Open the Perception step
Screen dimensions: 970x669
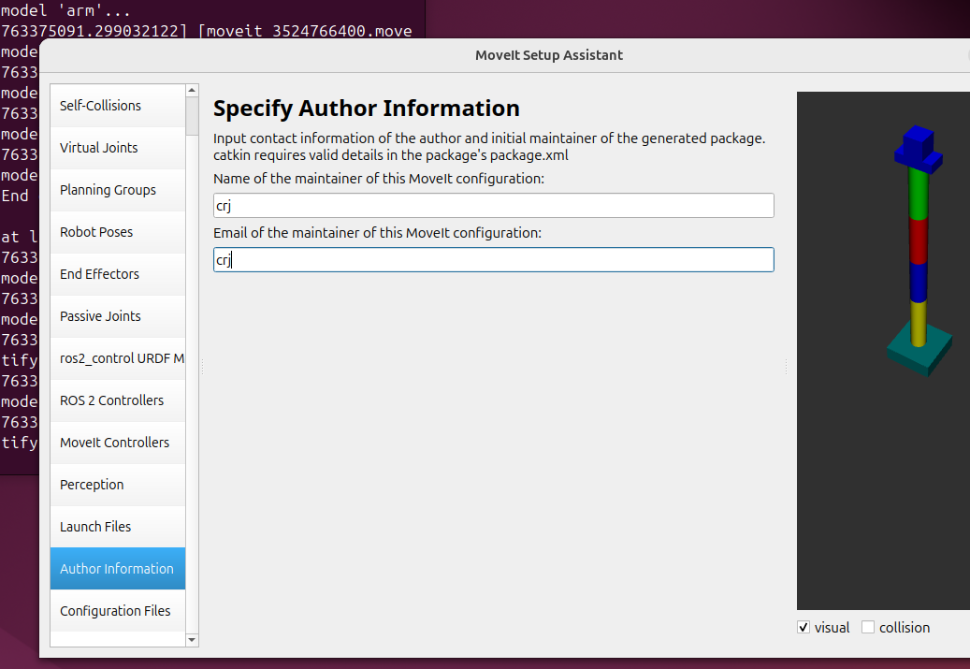click(x=118, y=485)
